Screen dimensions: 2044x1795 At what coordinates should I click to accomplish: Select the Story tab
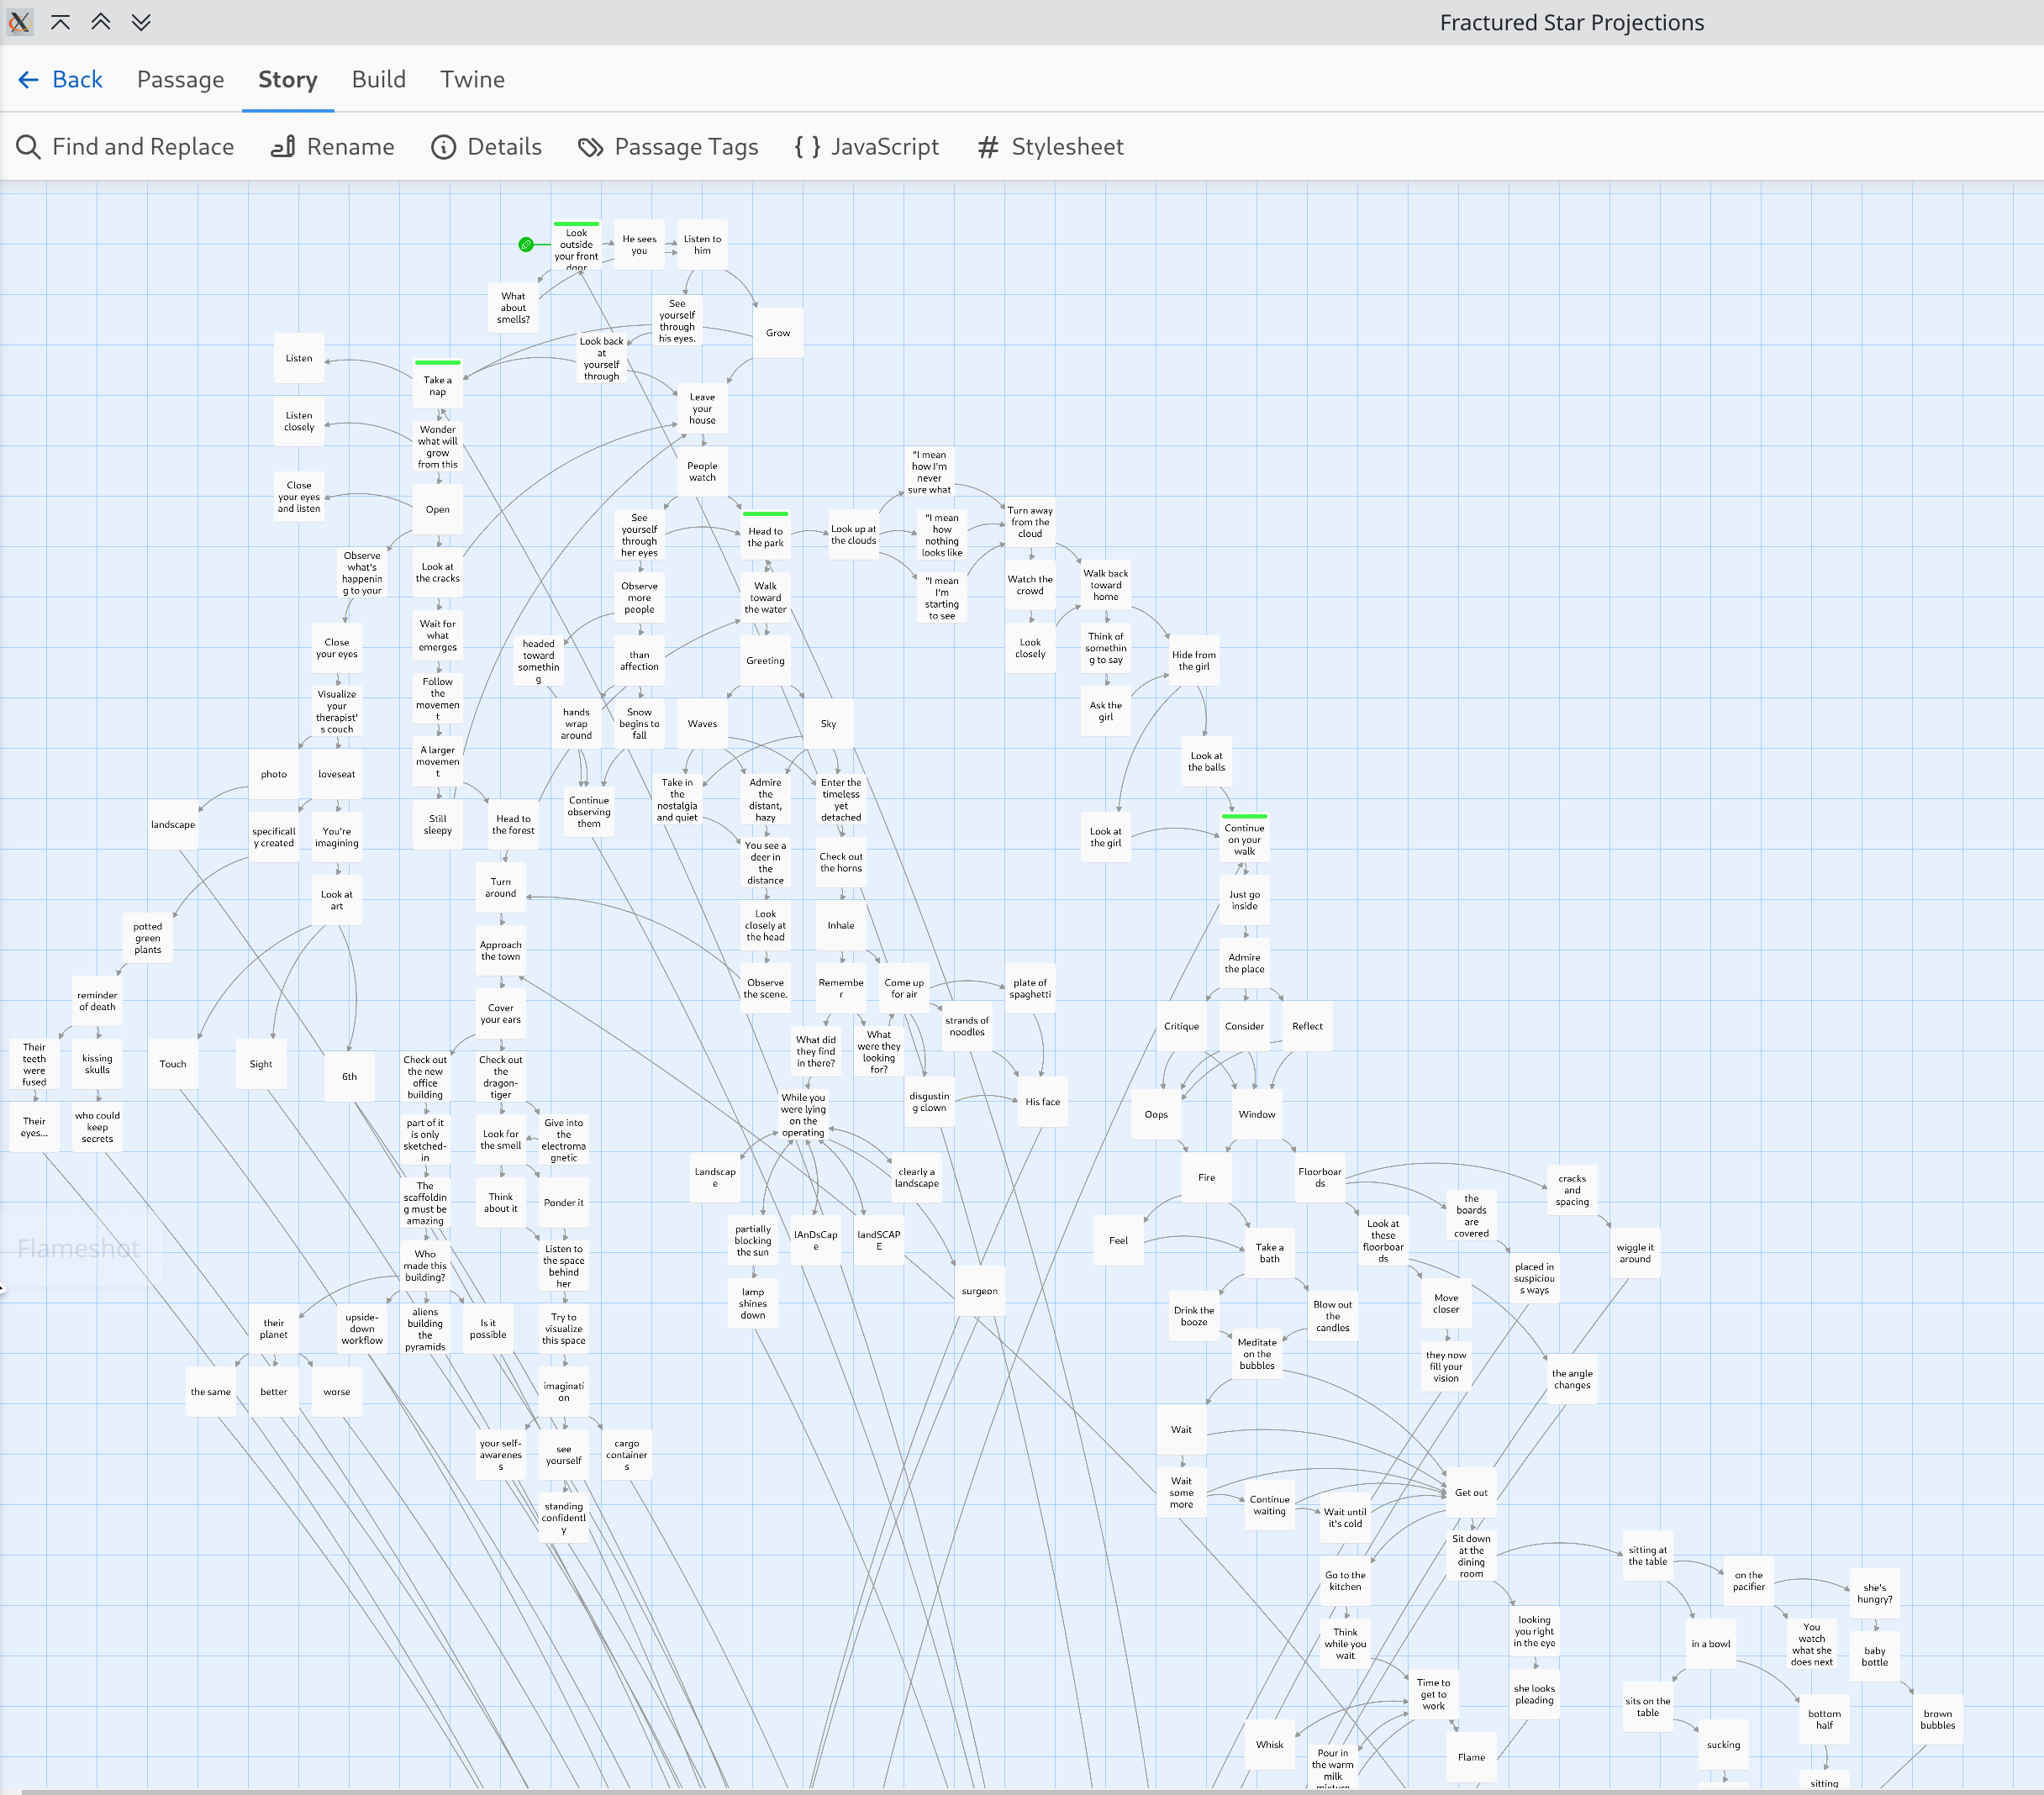click(x=287, y=80)
